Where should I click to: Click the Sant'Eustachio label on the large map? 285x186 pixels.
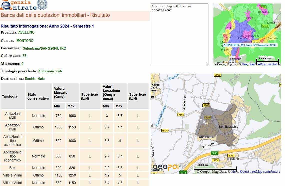click(x=228, y=127)
